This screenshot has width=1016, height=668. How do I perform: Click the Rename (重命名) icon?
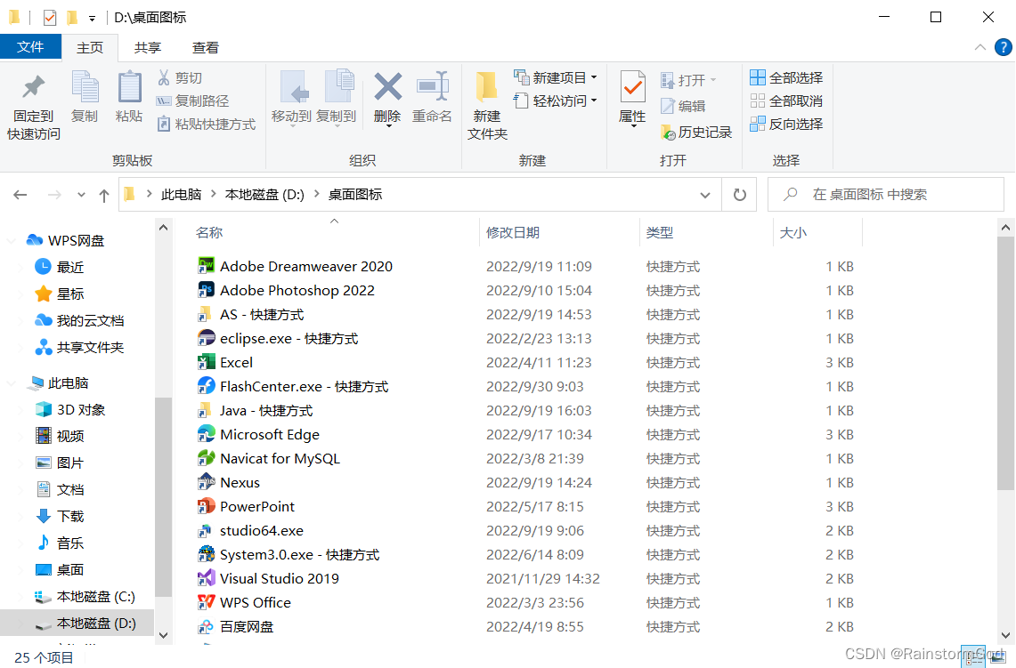pyautogui.click(x=432, y=87)
